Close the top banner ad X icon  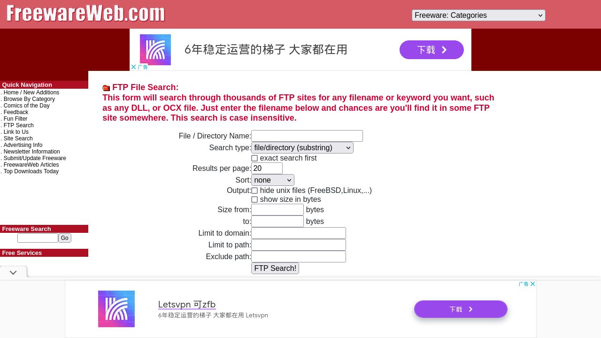tap(133, 67)
